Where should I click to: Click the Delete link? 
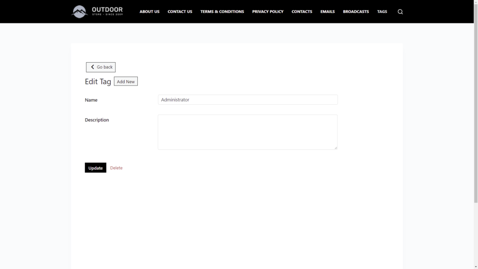[x=116, y=167]
